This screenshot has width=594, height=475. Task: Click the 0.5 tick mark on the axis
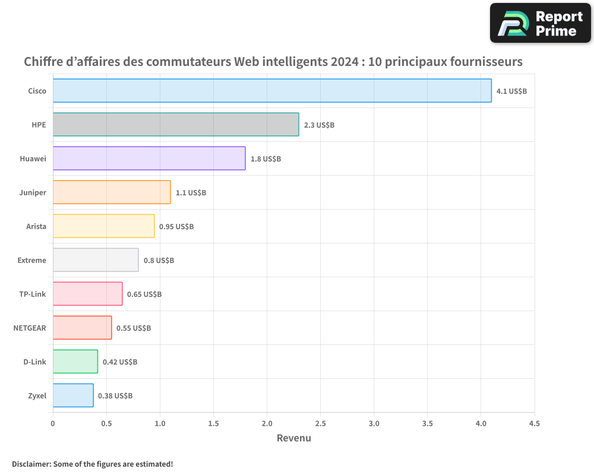point(106,424)
